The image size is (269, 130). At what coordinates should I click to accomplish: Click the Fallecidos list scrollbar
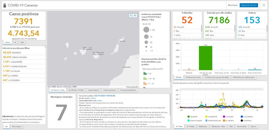[x=202, y=29]
